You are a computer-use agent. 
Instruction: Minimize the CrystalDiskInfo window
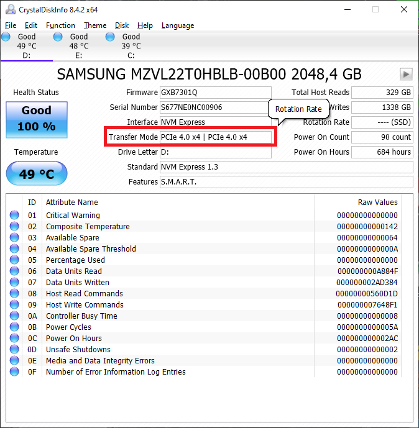click(348, 9)
